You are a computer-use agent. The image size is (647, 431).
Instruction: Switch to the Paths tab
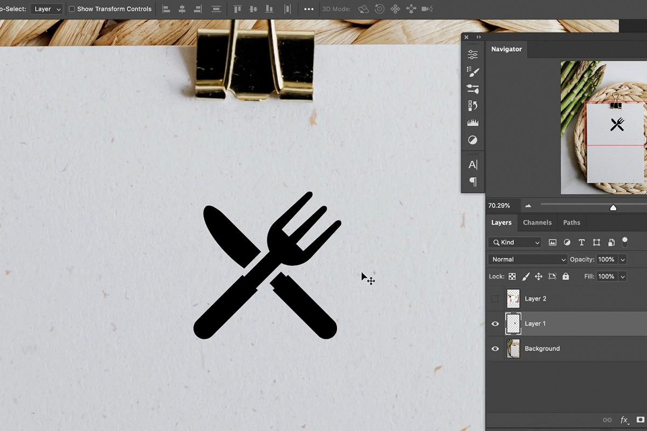(571, 222)
